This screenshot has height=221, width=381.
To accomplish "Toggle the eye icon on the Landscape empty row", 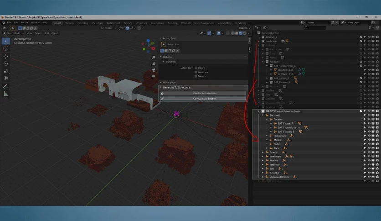I will tap(369, 157).
